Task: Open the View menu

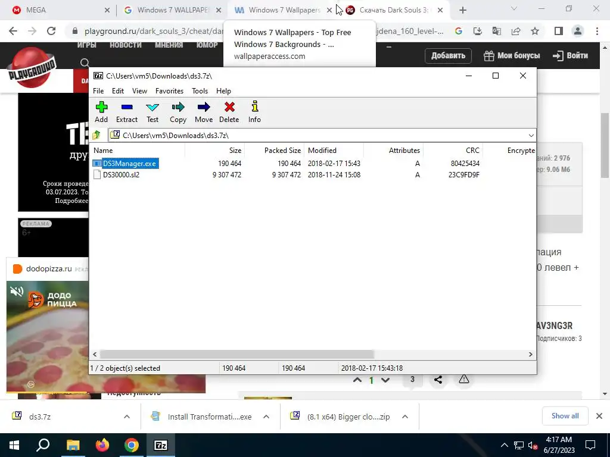Action: click(139, 91)
